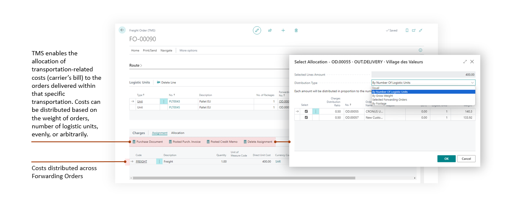Viewport: 526px width, 214px height.
Task: Switch to the Allocation tab under Charges
Action: pyautogui.click(x=177, y=133)
